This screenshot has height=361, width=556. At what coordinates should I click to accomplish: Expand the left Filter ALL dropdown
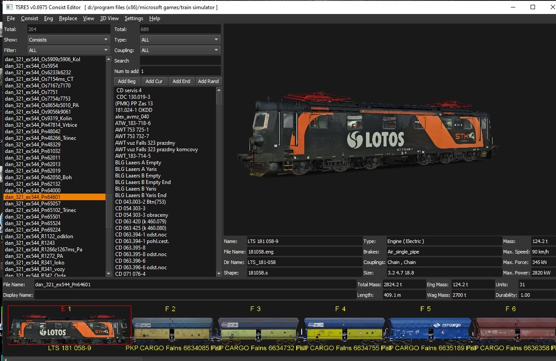[x=68, y=50]
